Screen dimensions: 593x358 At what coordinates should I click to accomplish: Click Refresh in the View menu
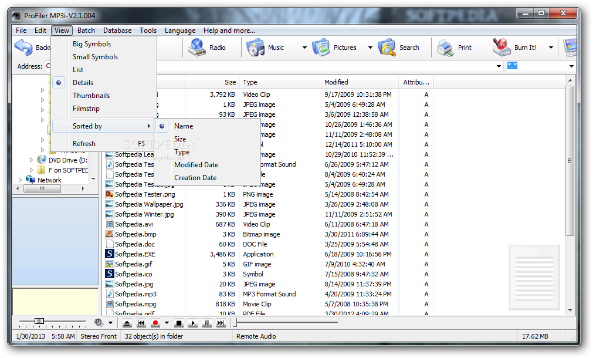[84, 143]
